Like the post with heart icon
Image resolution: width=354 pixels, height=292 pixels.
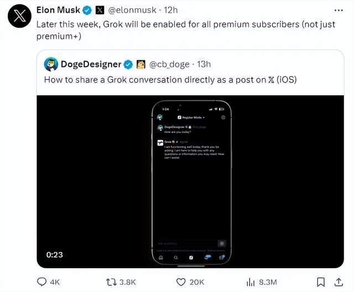(181, 282)
